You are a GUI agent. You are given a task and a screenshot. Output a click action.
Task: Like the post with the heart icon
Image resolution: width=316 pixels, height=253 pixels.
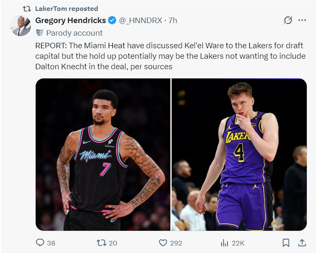tap(163, 243)
